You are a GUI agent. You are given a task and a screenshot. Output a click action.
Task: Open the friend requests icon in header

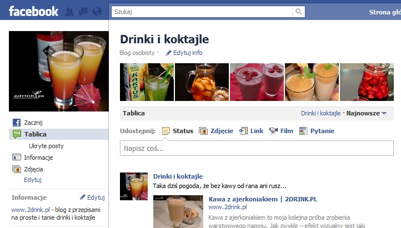[x=69, y=12]
